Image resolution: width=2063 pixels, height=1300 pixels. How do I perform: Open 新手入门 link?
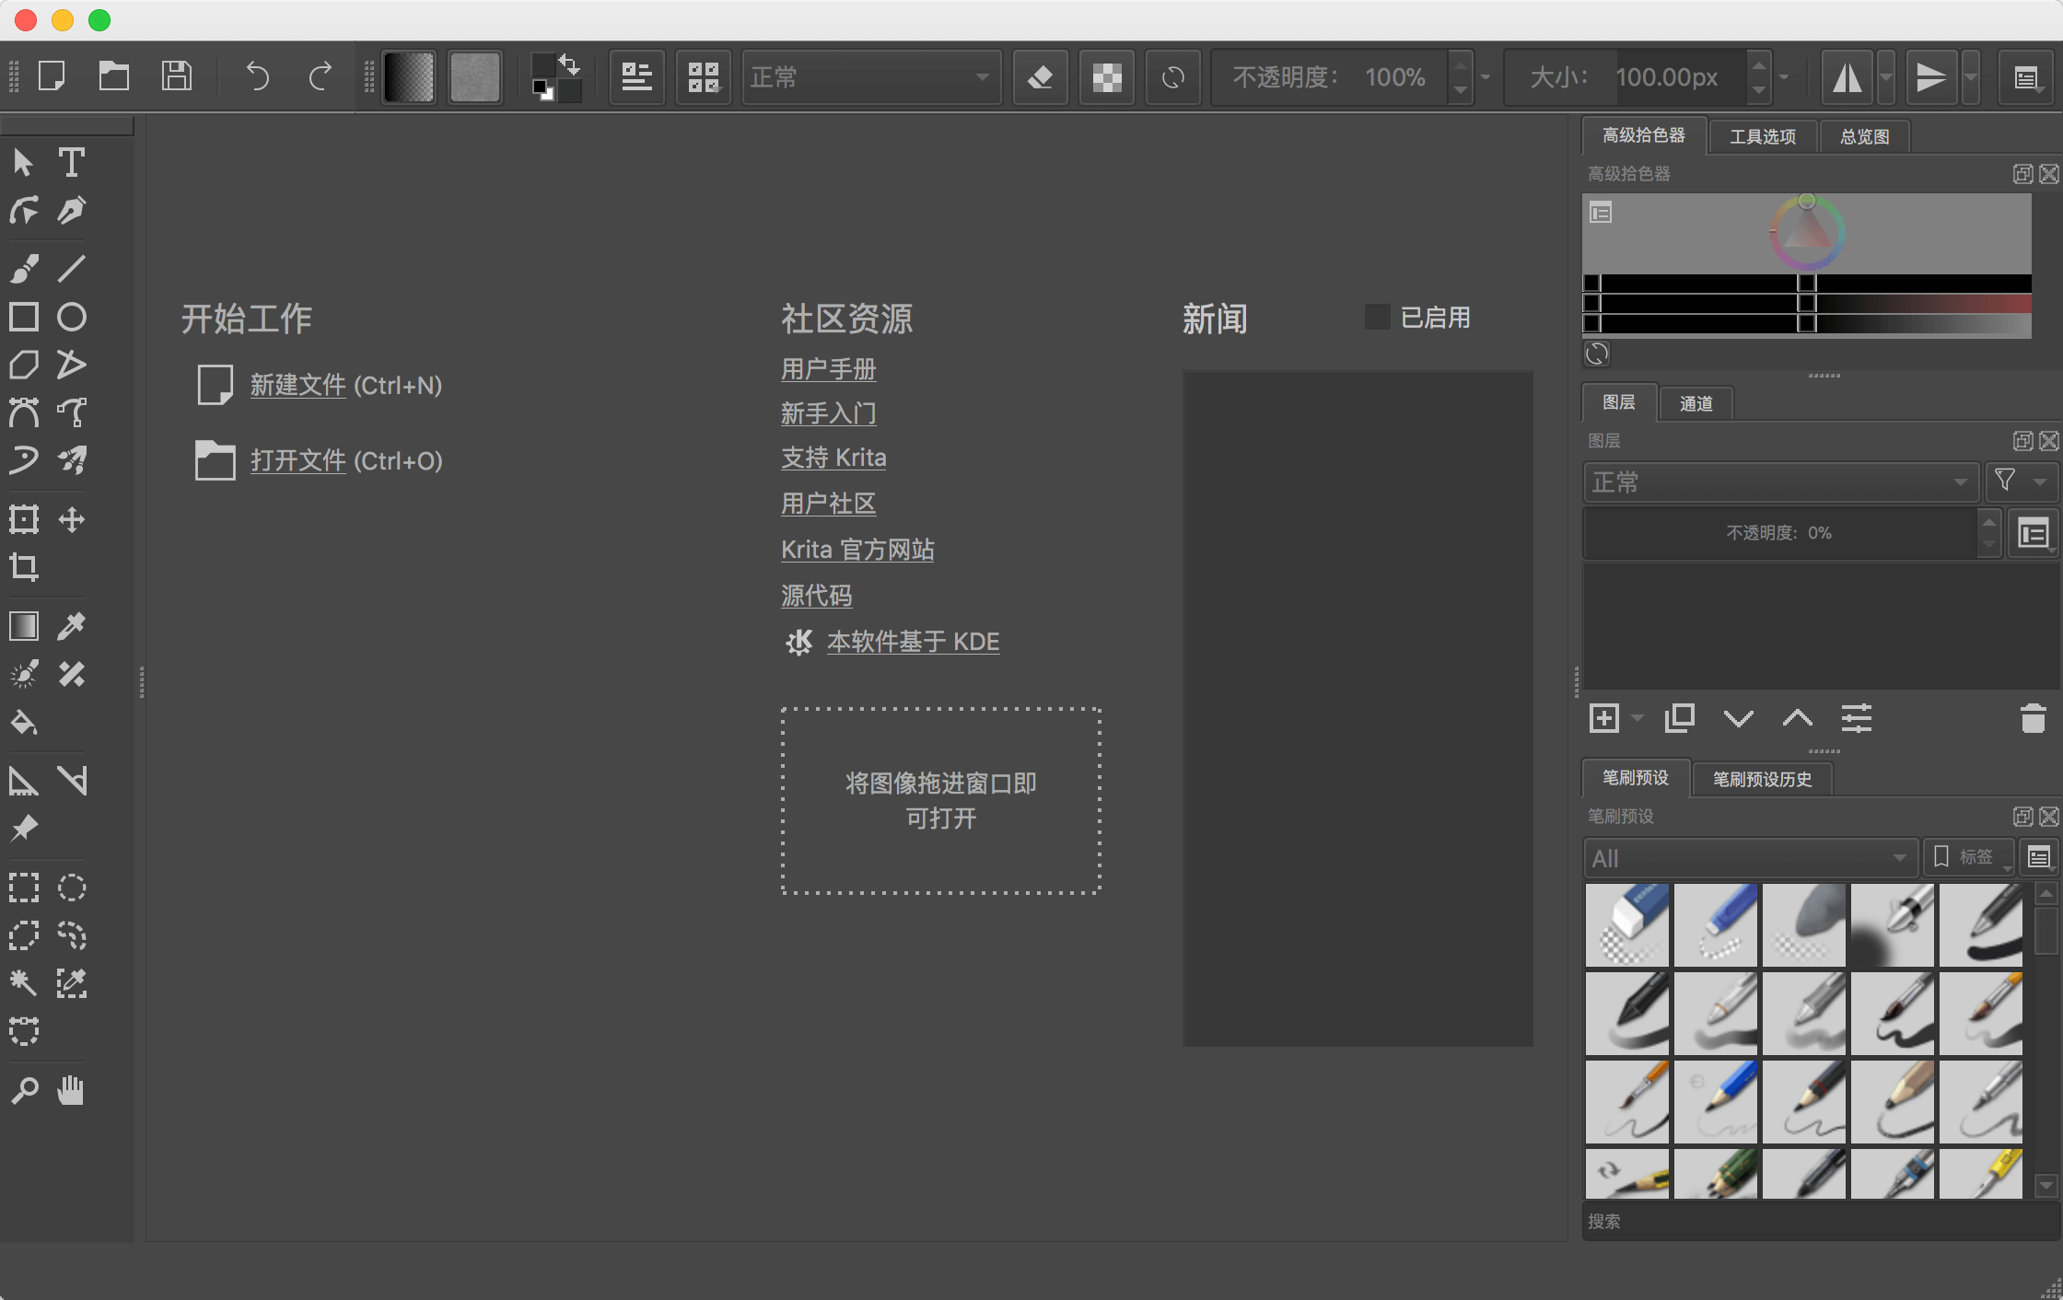(828, 413)
